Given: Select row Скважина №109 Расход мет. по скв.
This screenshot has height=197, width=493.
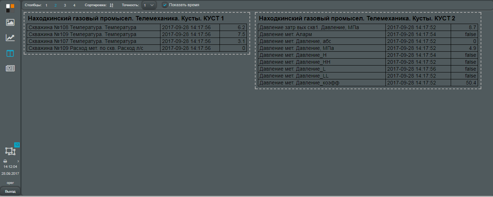Looking at the screenshot, I should (x=137, y=48).
